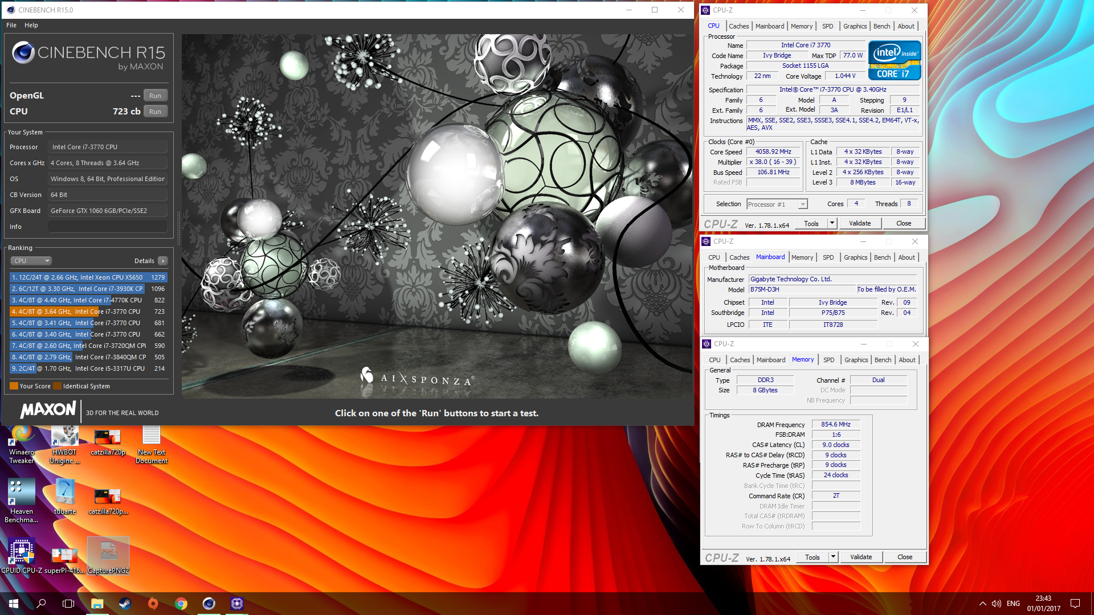
Task: Open About tab in the middle CPU-Z window
Action: point(907,257)
